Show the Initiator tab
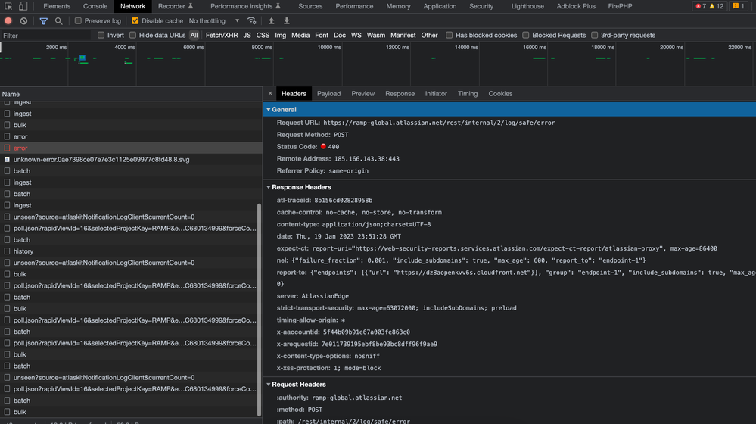Image resolution: width=756 pixels, height=424 pixels. tap(436, 94)
